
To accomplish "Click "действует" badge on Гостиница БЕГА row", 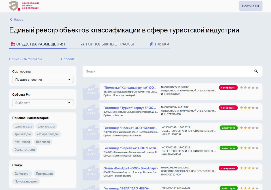I will pyautogui.click(x=229, y=188).
